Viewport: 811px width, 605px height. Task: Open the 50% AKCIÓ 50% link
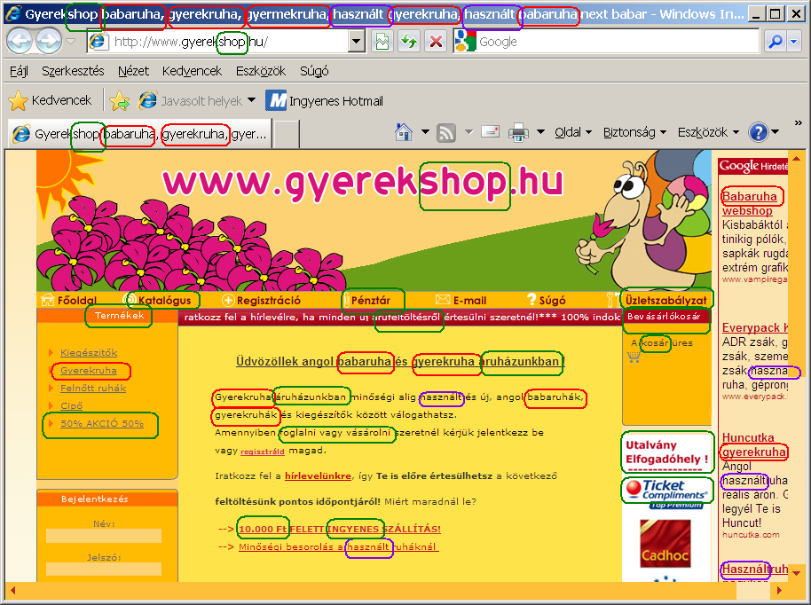tap(102, 423)
